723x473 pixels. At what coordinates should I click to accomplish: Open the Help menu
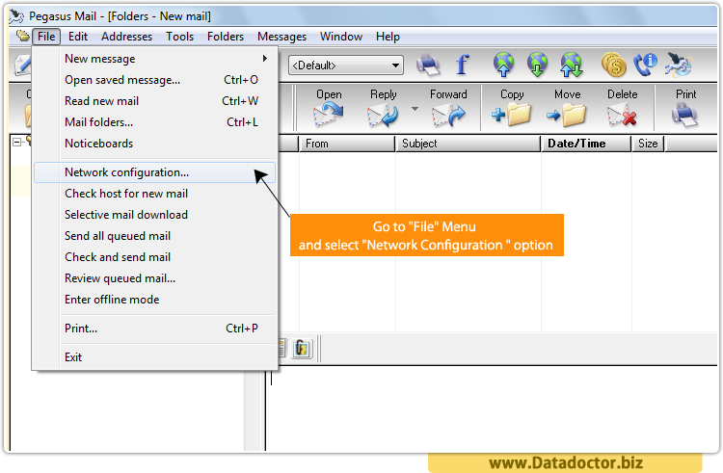[388, 37]
